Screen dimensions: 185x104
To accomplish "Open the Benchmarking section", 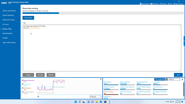I will click(7, 33).
